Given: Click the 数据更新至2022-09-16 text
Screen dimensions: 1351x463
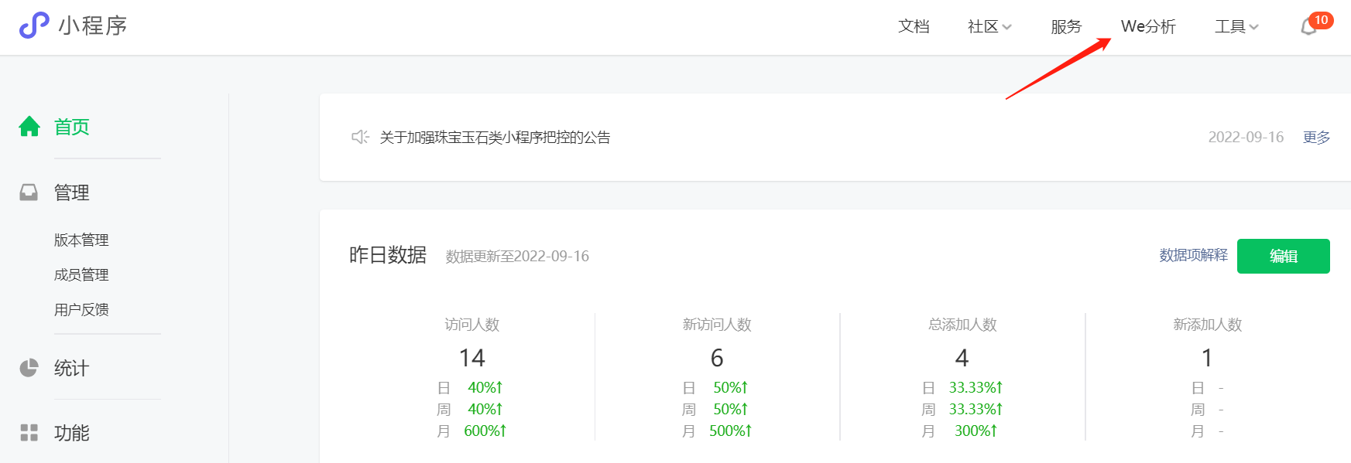Looking at the screenshot, I should tap(517, 257).
